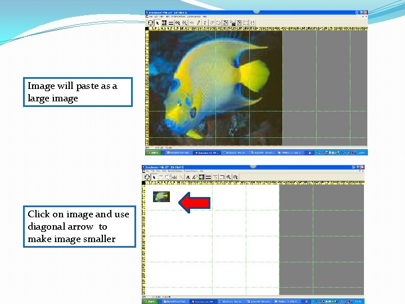
Task: Switch to Boardmaker taskbar item in top screenshot
Action: [206, 153]
